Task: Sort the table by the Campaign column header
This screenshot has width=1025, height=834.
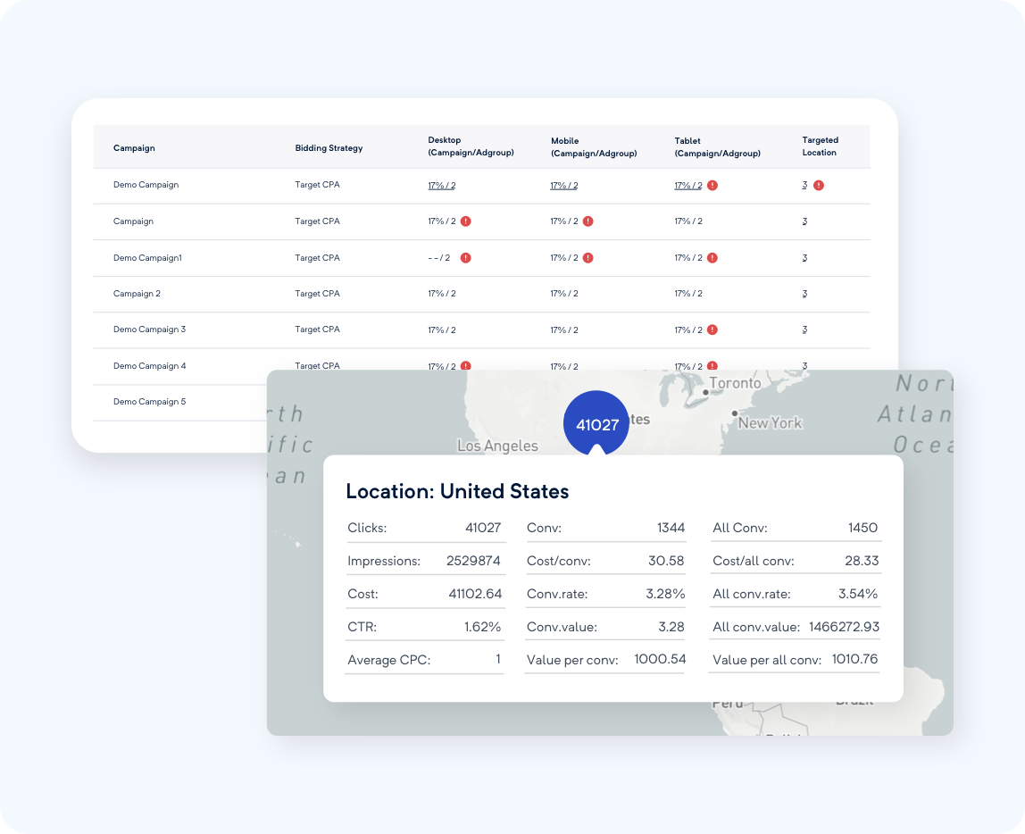Action: point(134,147)
